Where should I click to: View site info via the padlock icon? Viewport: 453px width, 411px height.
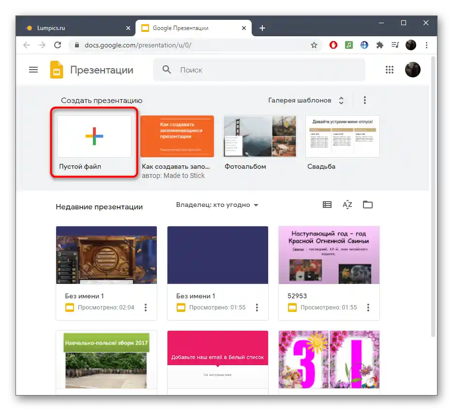pyautogui.click(x=76, y=45)
